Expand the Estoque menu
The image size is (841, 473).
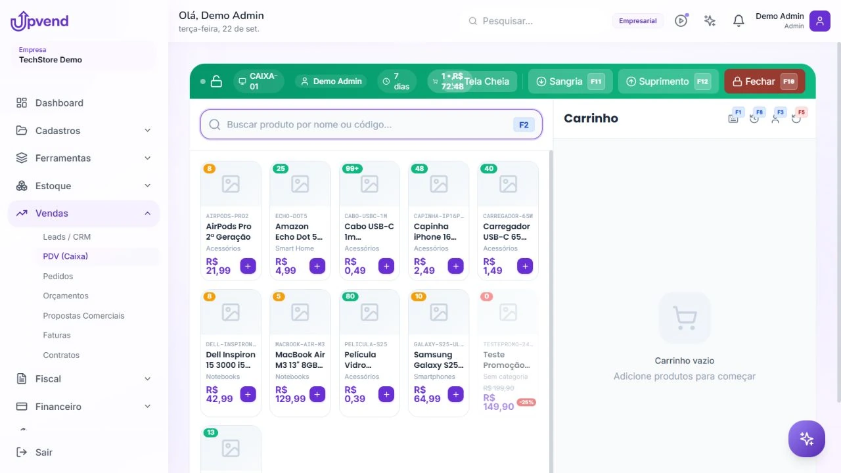tap(84, 186)
